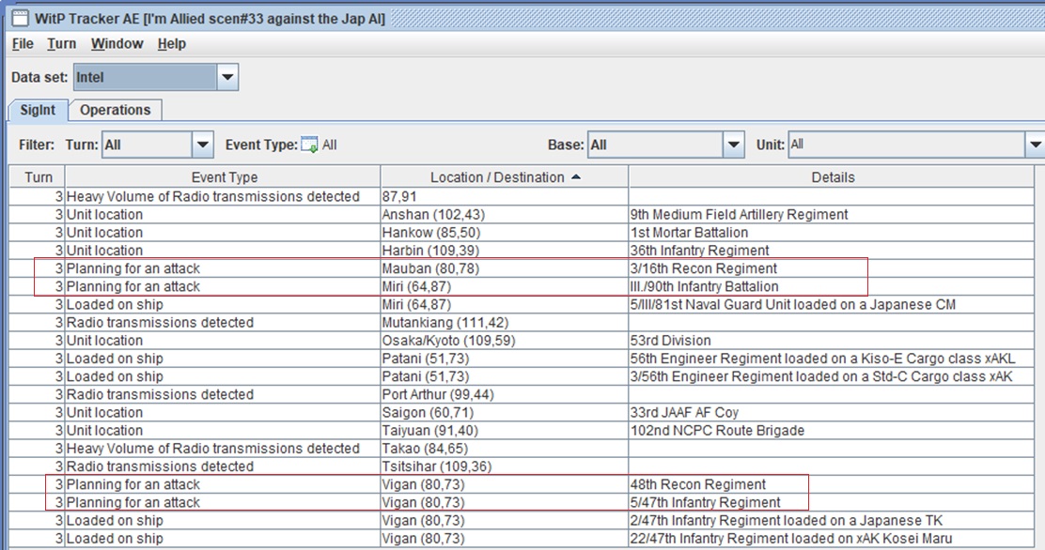
Task: Open the Help menu
Action: point(172,44)
